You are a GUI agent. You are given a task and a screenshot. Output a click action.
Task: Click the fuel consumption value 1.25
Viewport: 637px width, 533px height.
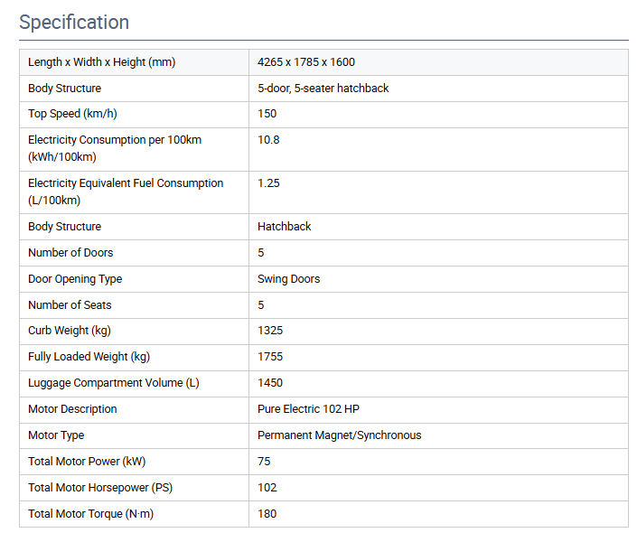[x=268, y=183]
